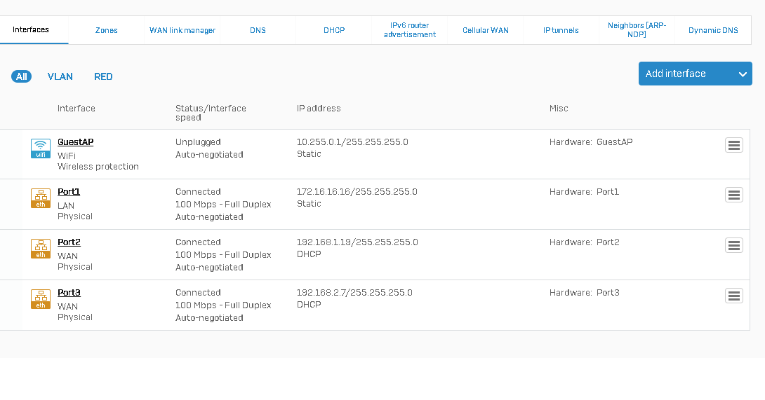Click IP address 10.255.0.1/255.255.255.0
This screenshot has width=765, height=400.
[x=352, y=142]
